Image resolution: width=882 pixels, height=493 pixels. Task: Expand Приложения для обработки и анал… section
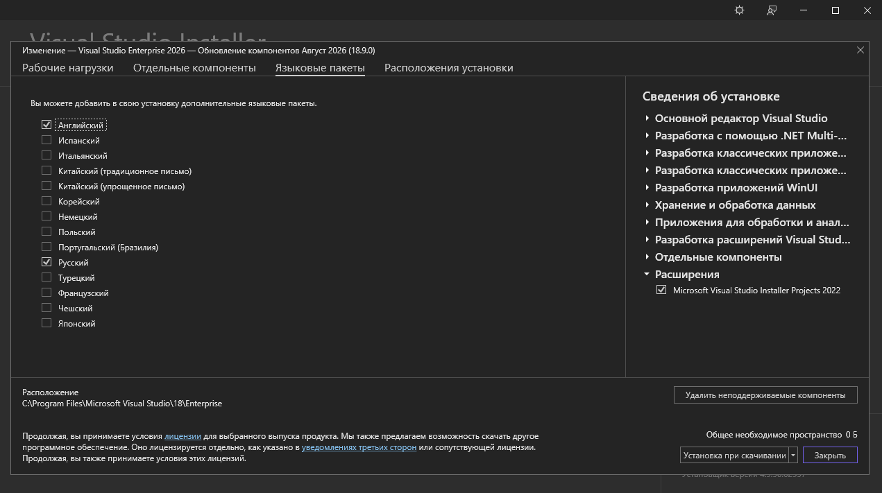pos(647,222)
